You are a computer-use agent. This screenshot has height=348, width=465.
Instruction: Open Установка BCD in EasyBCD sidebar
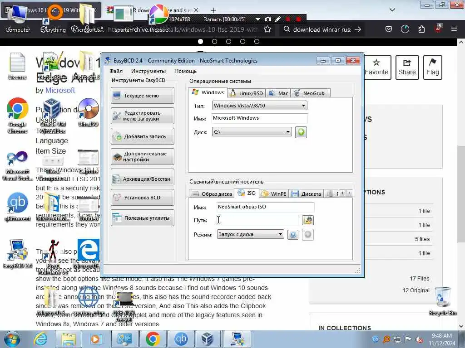(142, 198)
